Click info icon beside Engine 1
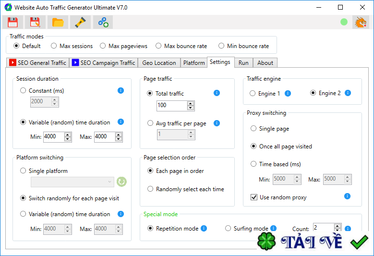Image resolution: width=374 pixels, height=256 pixels. pyautogui.click(x=288, y=94)
